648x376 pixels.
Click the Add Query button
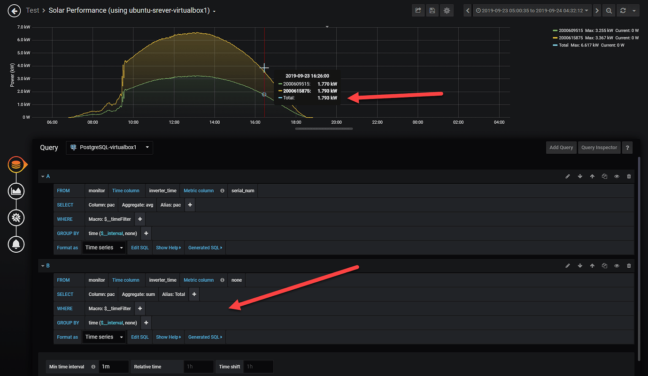(561, 147)
